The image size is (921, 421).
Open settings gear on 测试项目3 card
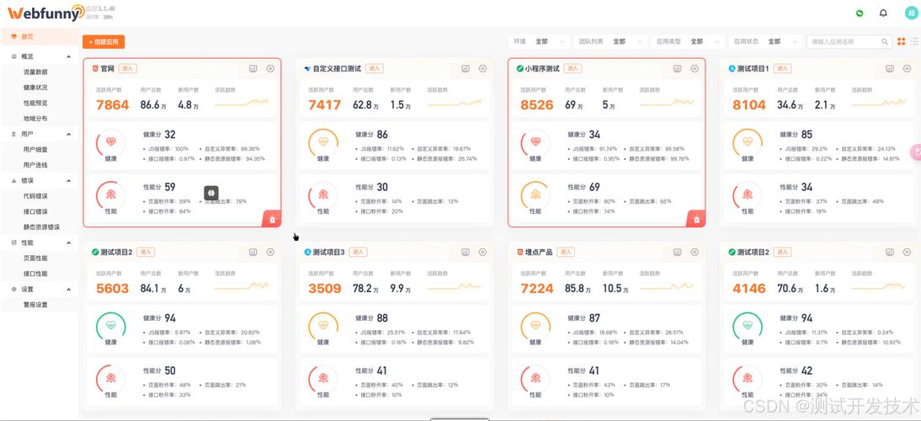click(483, 252)
